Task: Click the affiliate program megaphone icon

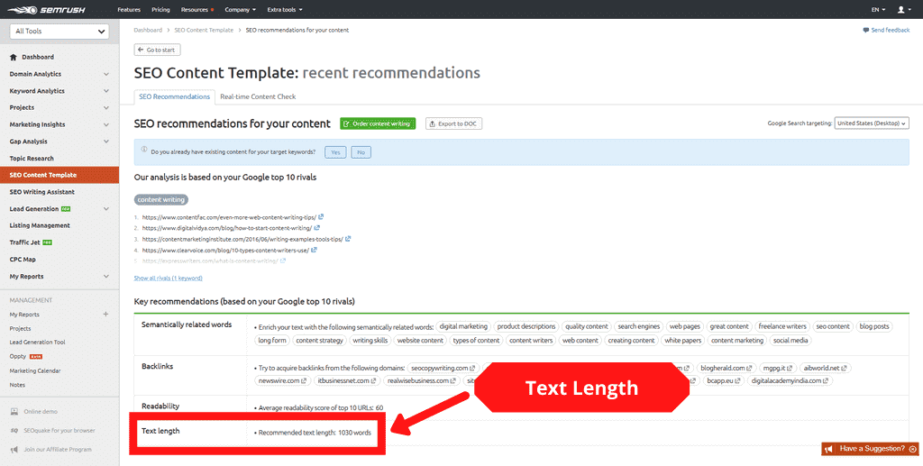Action: 14,450
